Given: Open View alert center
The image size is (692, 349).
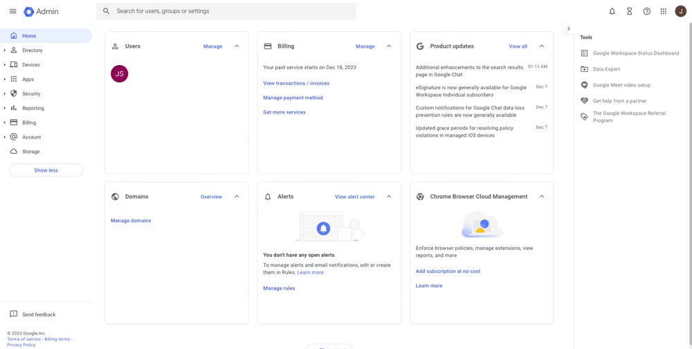Looking at the screenshot, I should (355, 197).
